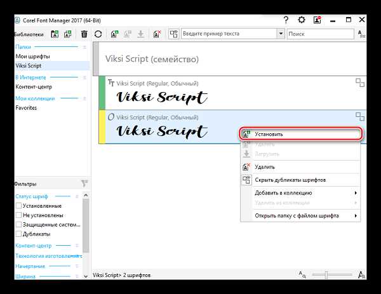Click the Фильтры panel heading
Image resolution: width=381 pixels, height=294 pixels.
click(25, 184)
